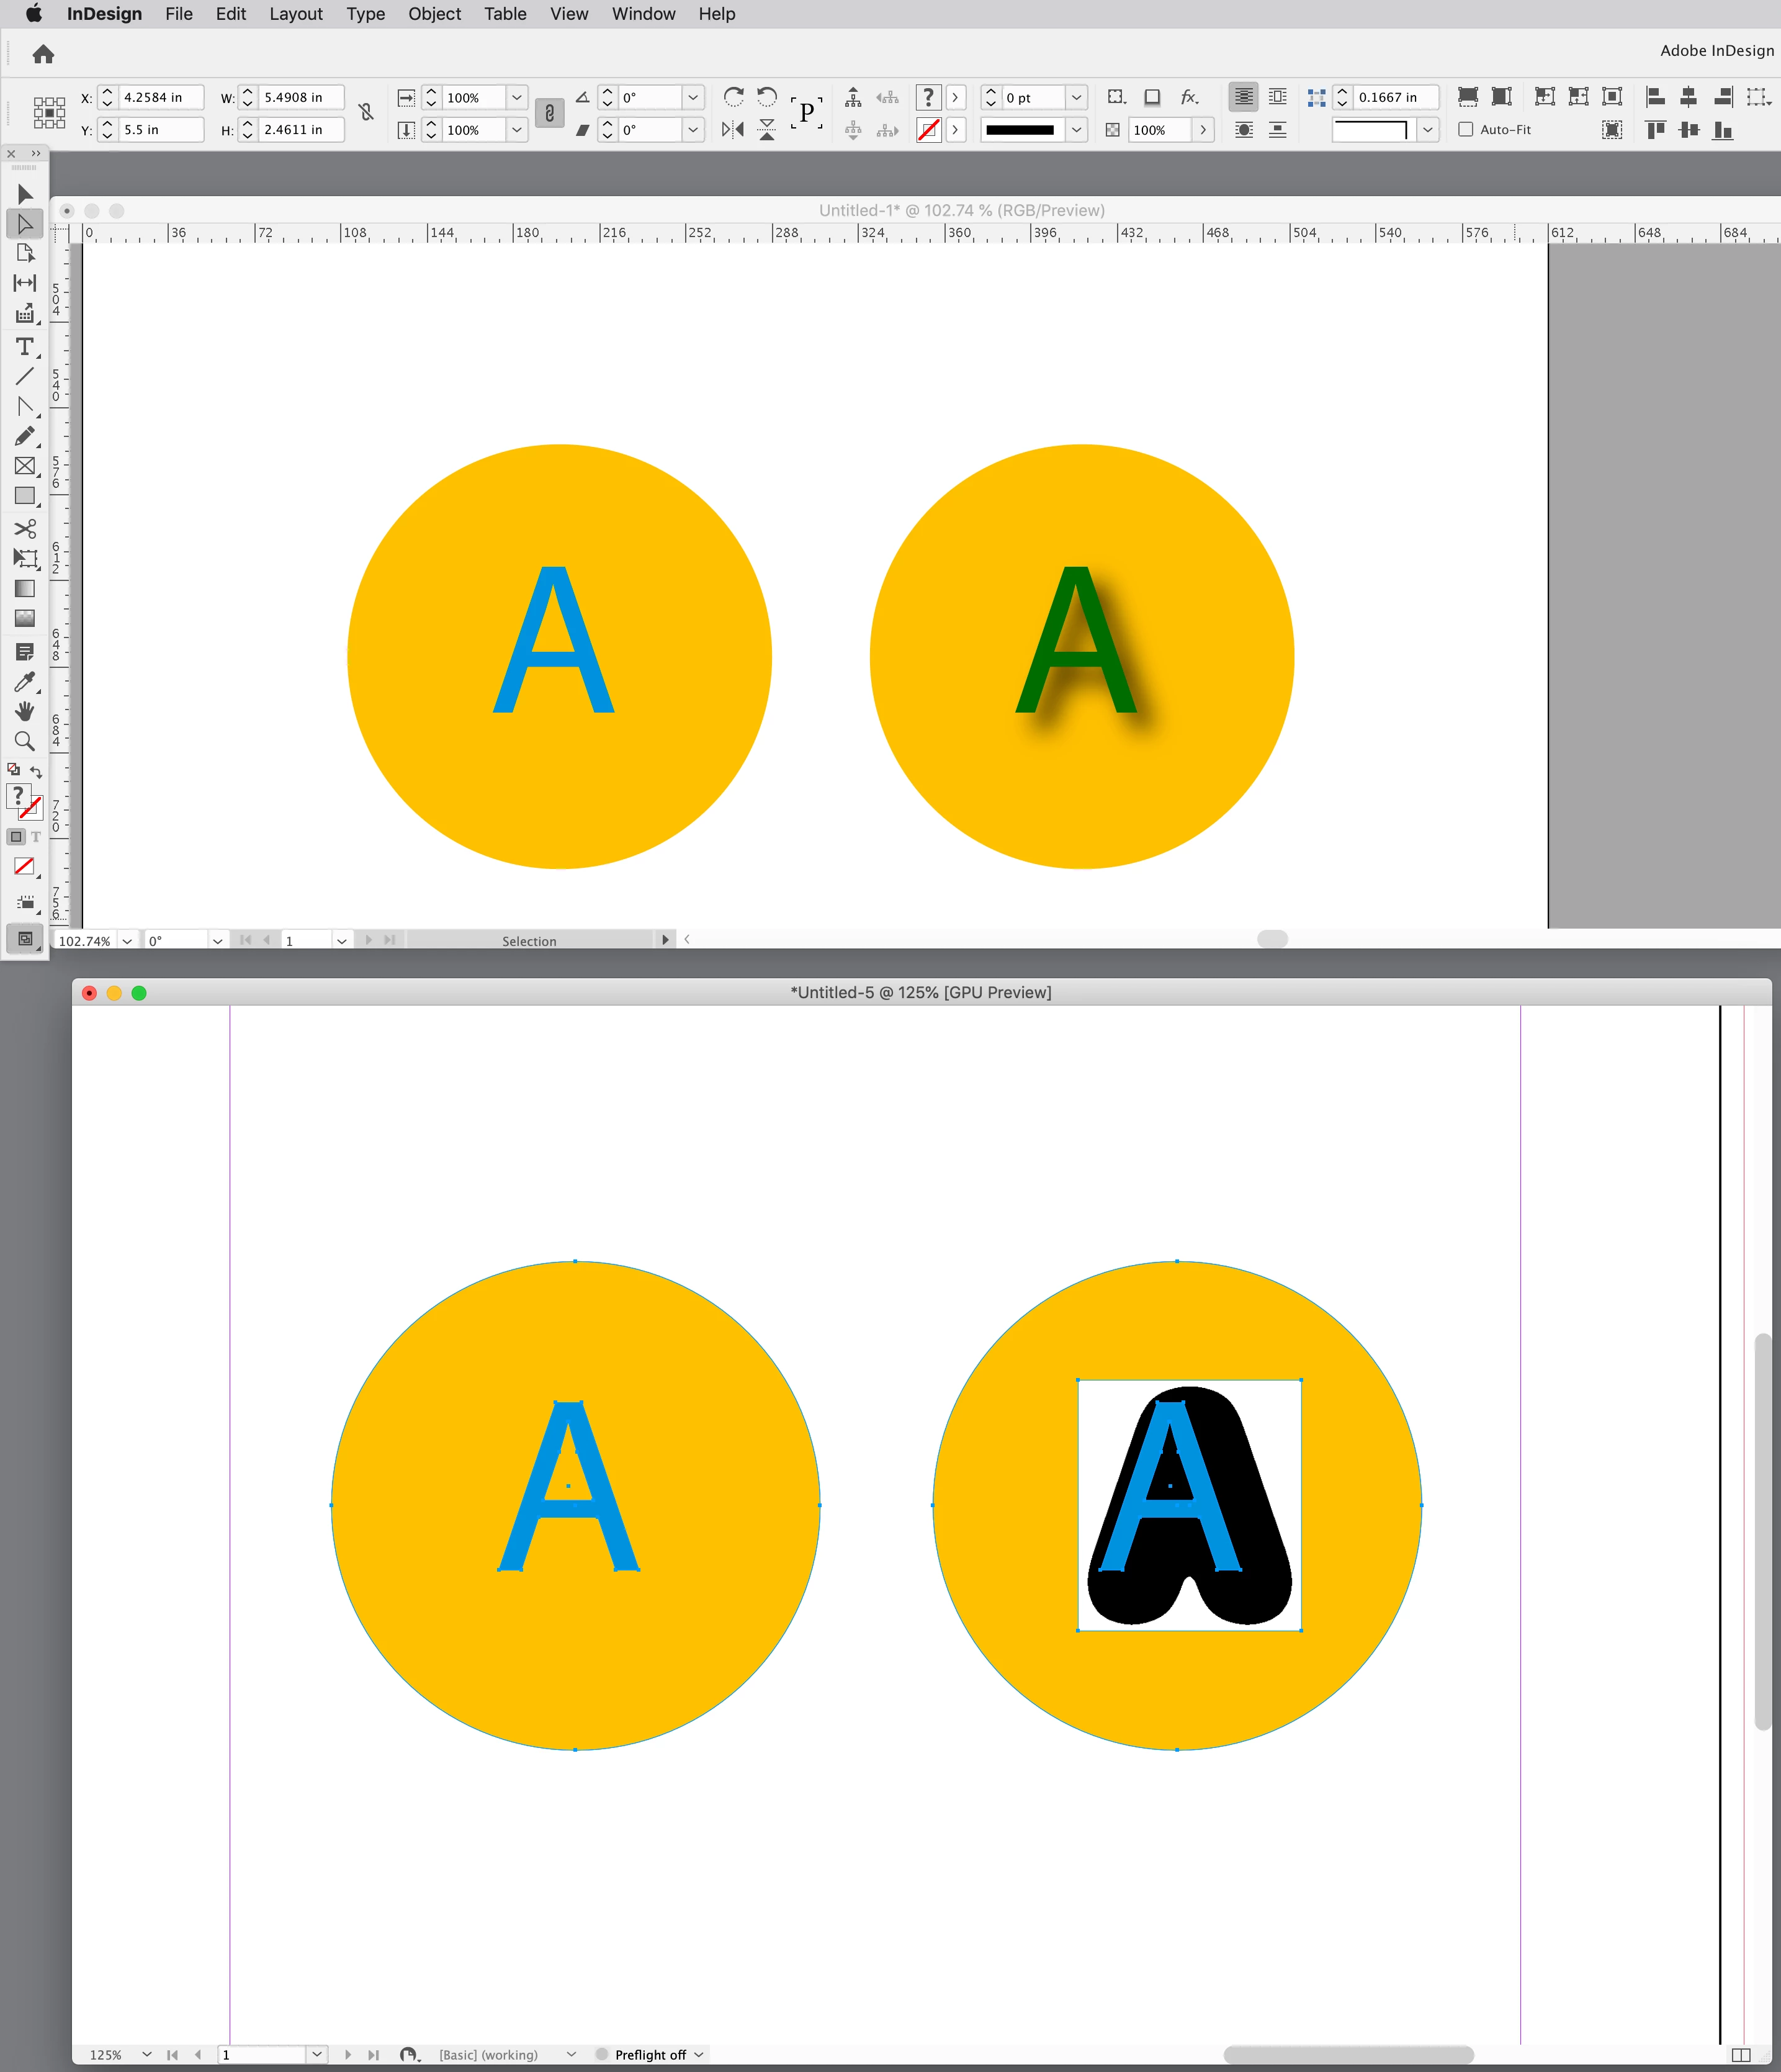Click the drop shadow button

[x=1152, y=97]
